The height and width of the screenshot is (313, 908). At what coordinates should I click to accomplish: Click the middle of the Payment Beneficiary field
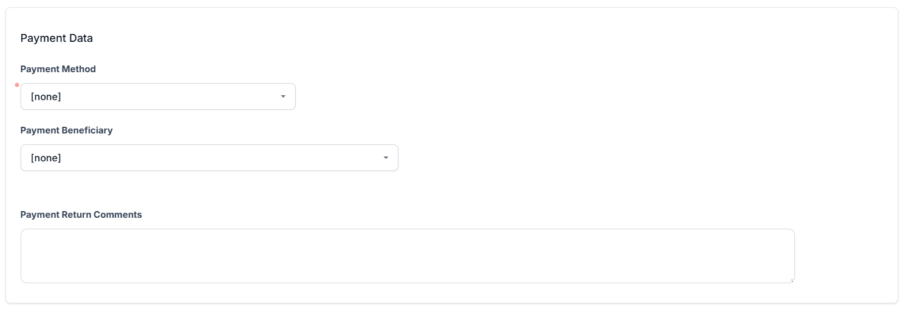tap(210, 158)
